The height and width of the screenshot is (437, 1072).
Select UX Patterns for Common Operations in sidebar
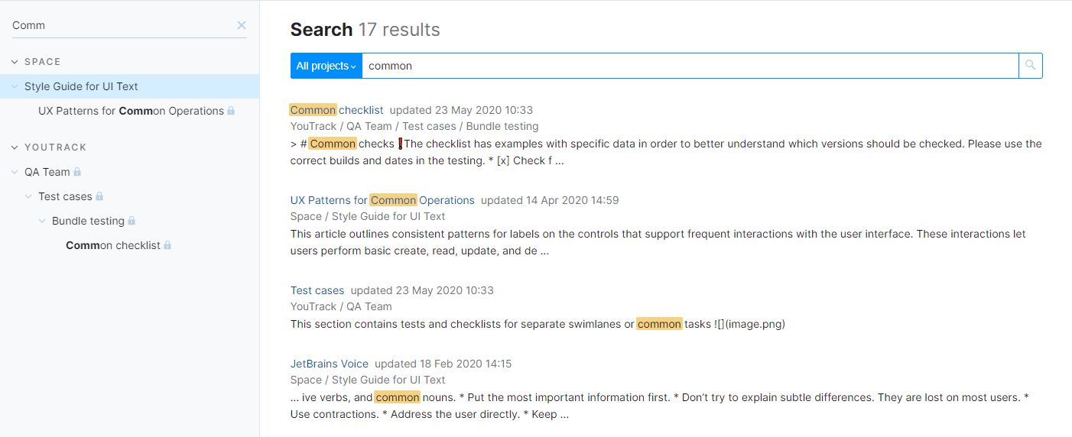coord(131,111)
